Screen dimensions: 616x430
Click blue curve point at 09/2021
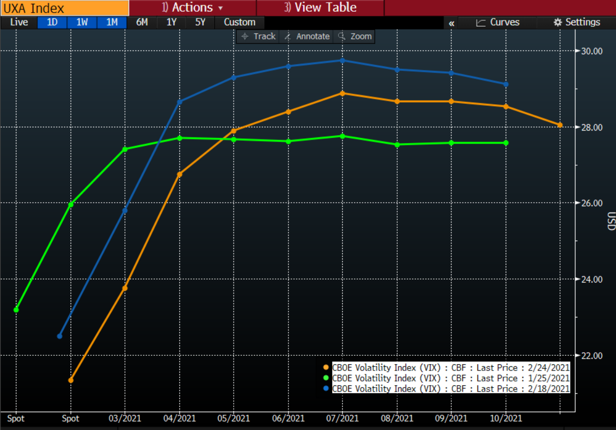tap(451, 73)
